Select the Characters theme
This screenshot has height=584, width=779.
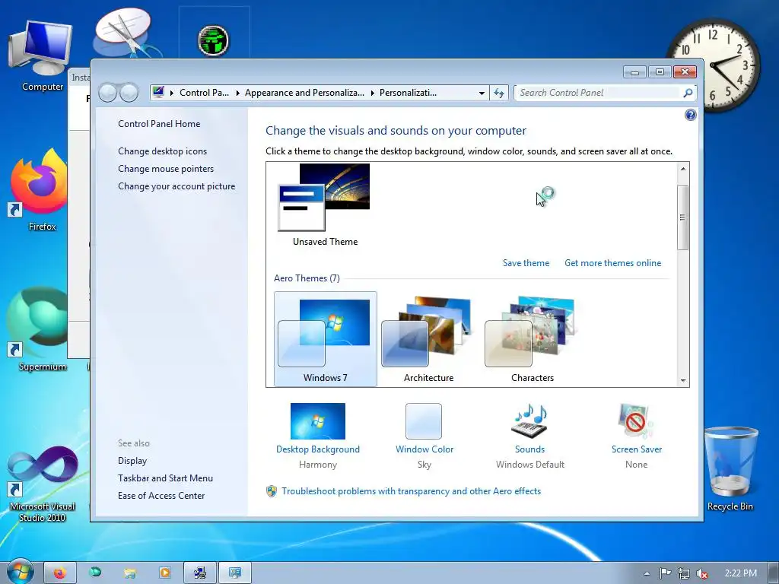click(x=532, y=338)
